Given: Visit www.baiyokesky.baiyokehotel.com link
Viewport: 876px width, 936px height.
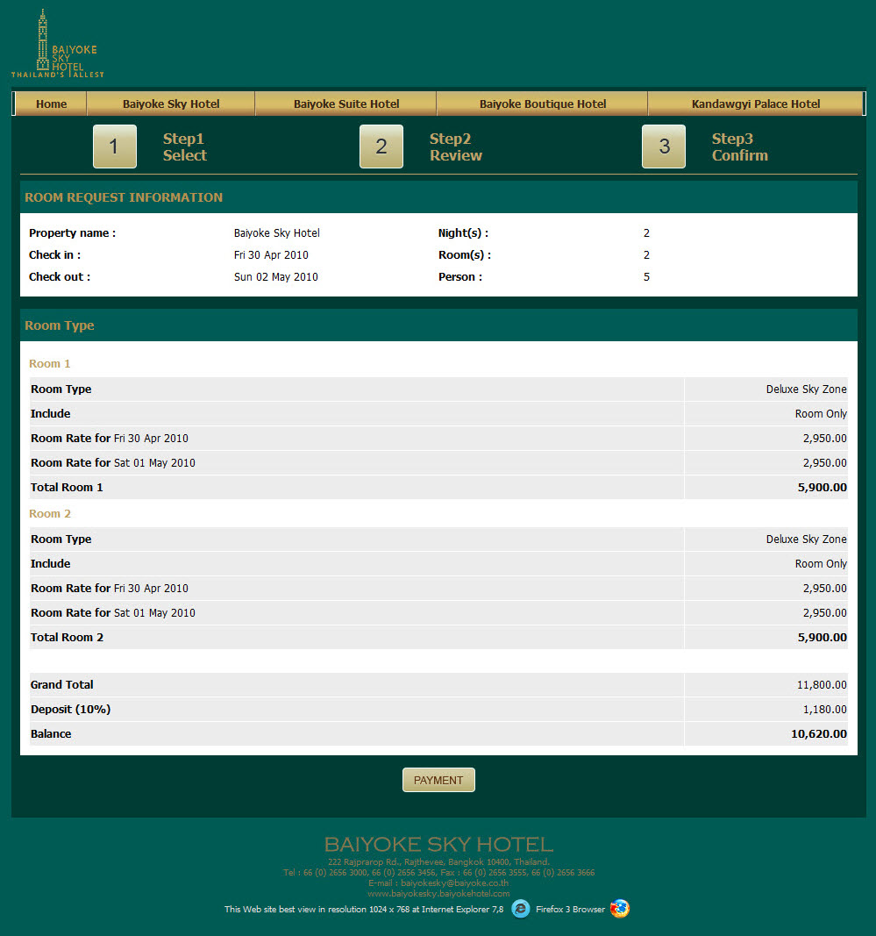Looking at the screenshot, I should (x=438, y=893).
